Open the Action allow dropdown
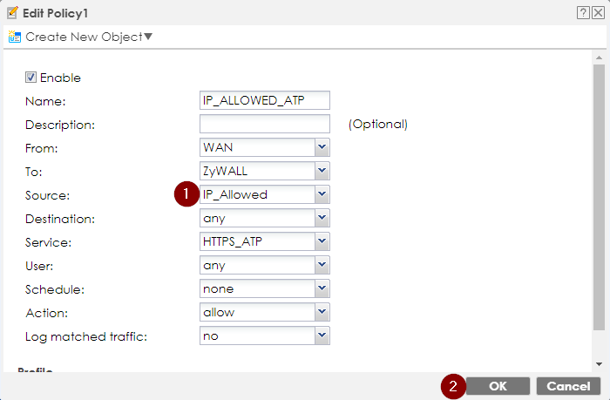The image size is (610, 400). pyautogui.click(x=322, y=312)
